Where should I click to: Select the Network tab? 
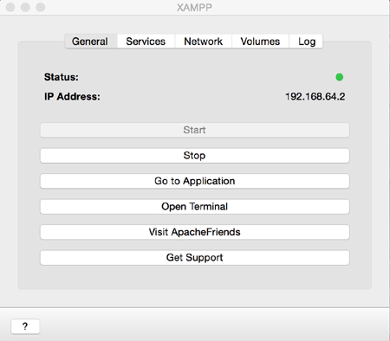(x=203, y=42)
